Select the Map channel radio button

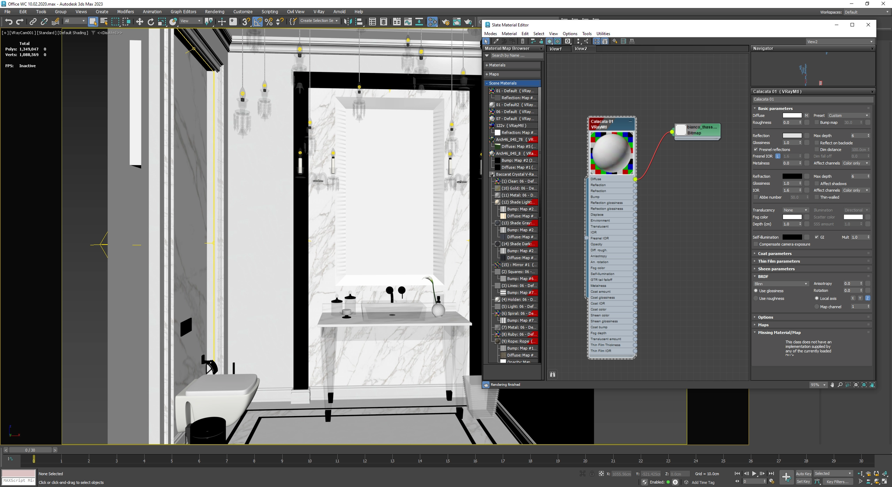[816, 307]
